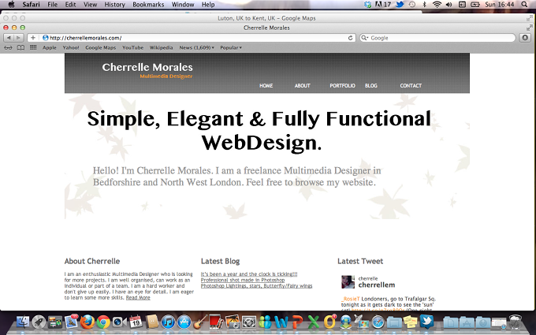Image resolution: width=536 pixels, height=335 pixels.
Task: Show all bookmarks book icon
Action: [20, 47]
